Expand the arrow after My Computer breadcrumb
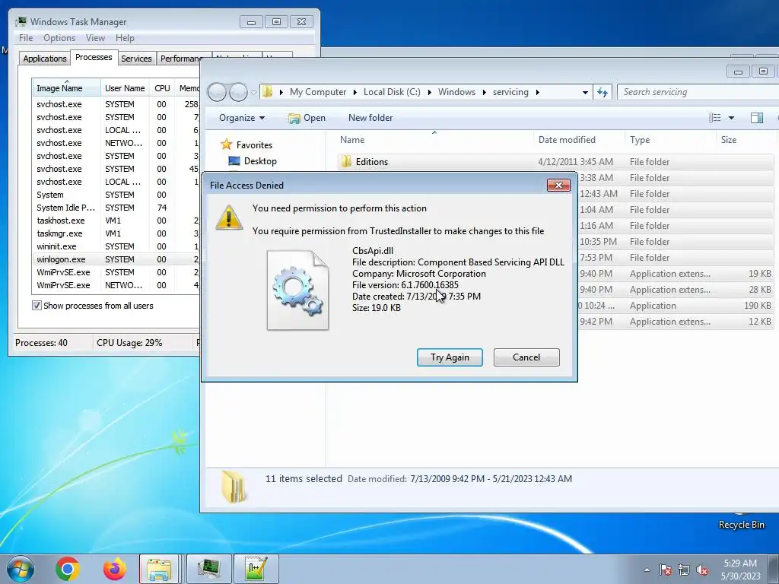 pos(355,92)
